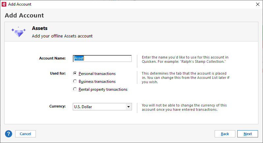Choose Business transactions radio button

point(75,81)
